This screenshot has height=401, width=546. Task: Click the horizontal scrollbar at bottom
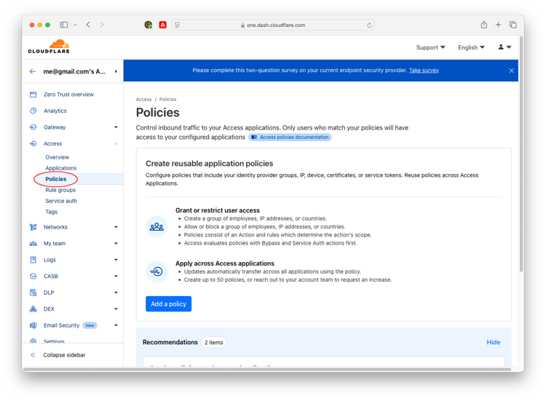click(x=267, y=369)
